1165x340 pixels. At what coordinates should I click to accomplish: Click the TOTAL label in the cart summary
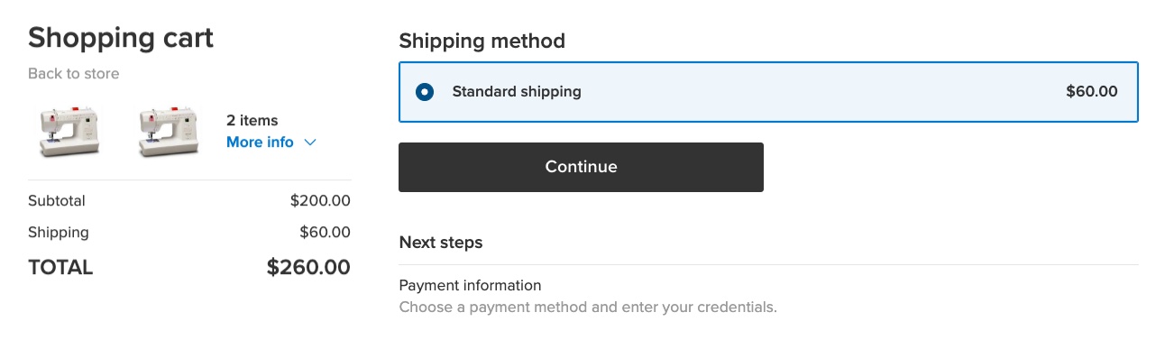point(60,268)
